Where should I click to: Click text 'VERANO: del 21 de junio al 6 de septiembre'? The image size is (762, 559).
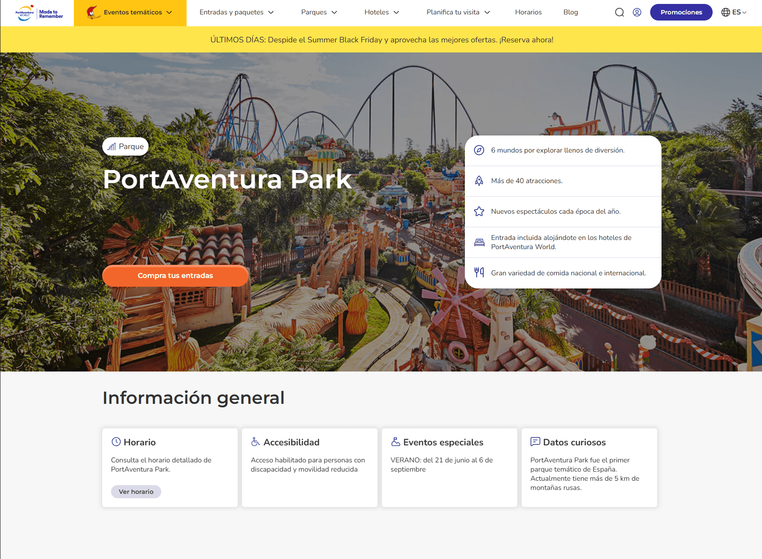[442, 465]
